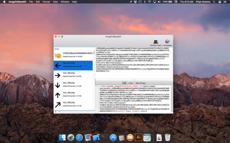Open the Window menu
This screenshot has width=230, height=143.
65,2
